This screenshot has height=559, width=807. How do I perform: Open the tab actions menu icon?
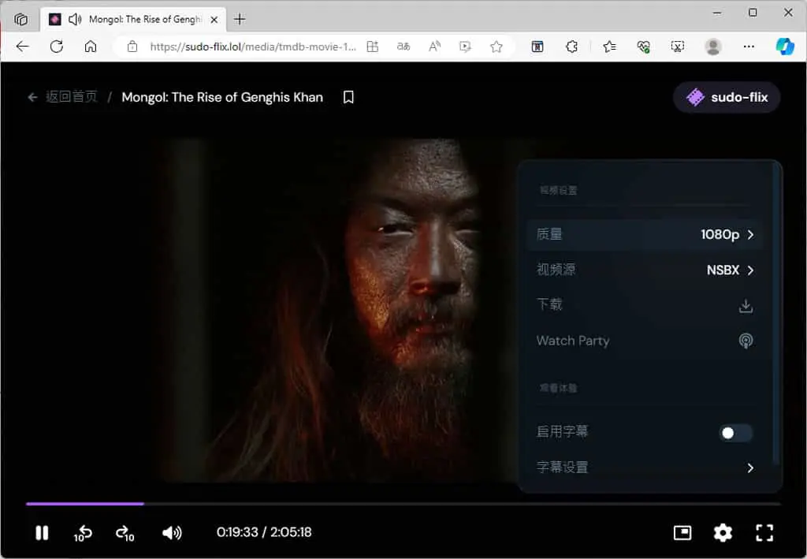(21, 20)
